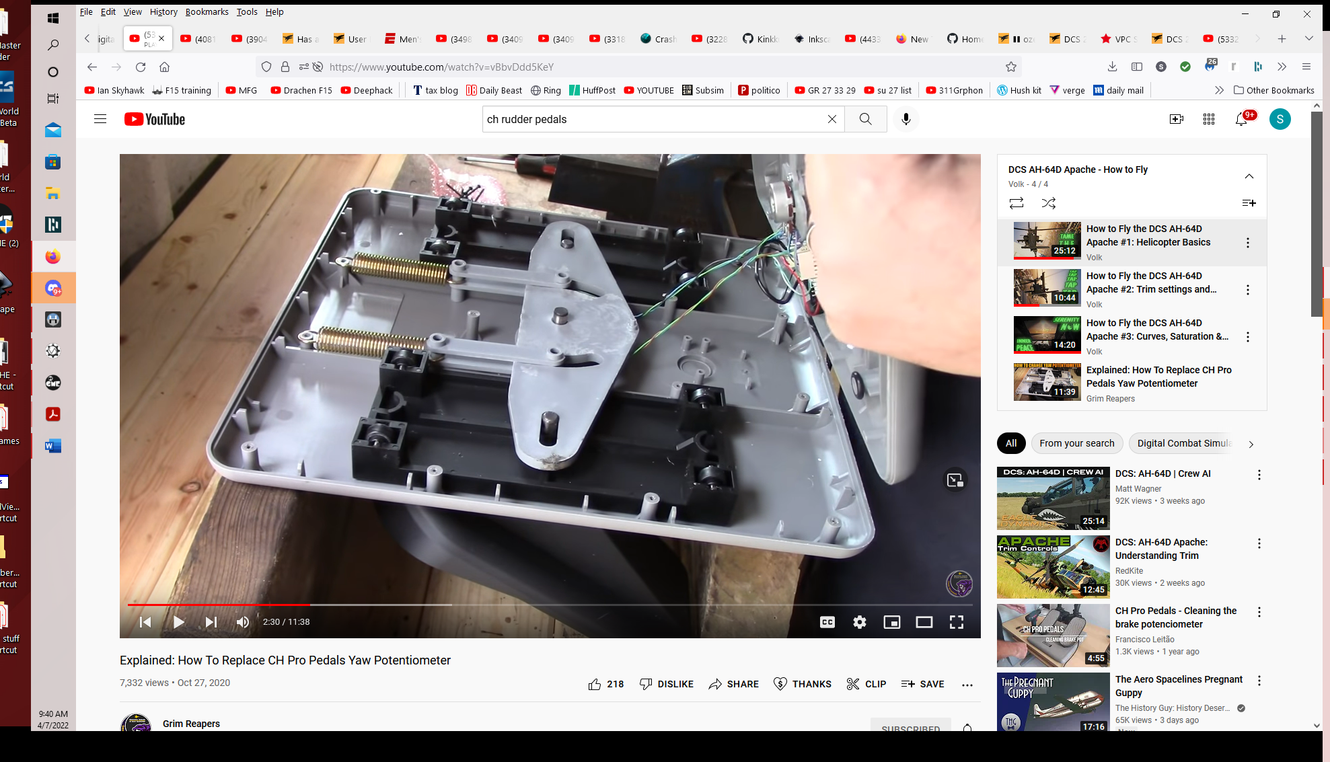Dislike the video
The width and height of the screenshot is (1330, 762).
point(666,684)
